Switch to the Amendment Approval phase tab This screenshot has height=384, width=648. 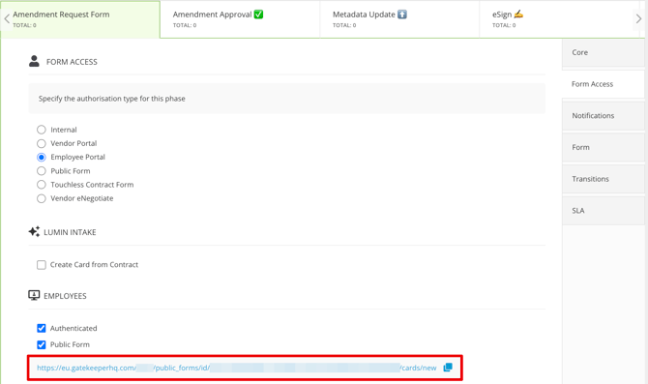[240, 19]
